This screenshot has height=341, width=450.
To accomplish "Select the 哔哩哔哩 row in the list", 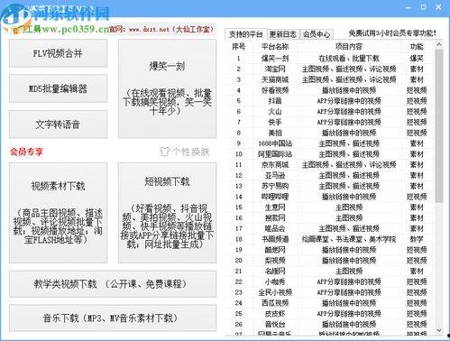I will (329, 197).
